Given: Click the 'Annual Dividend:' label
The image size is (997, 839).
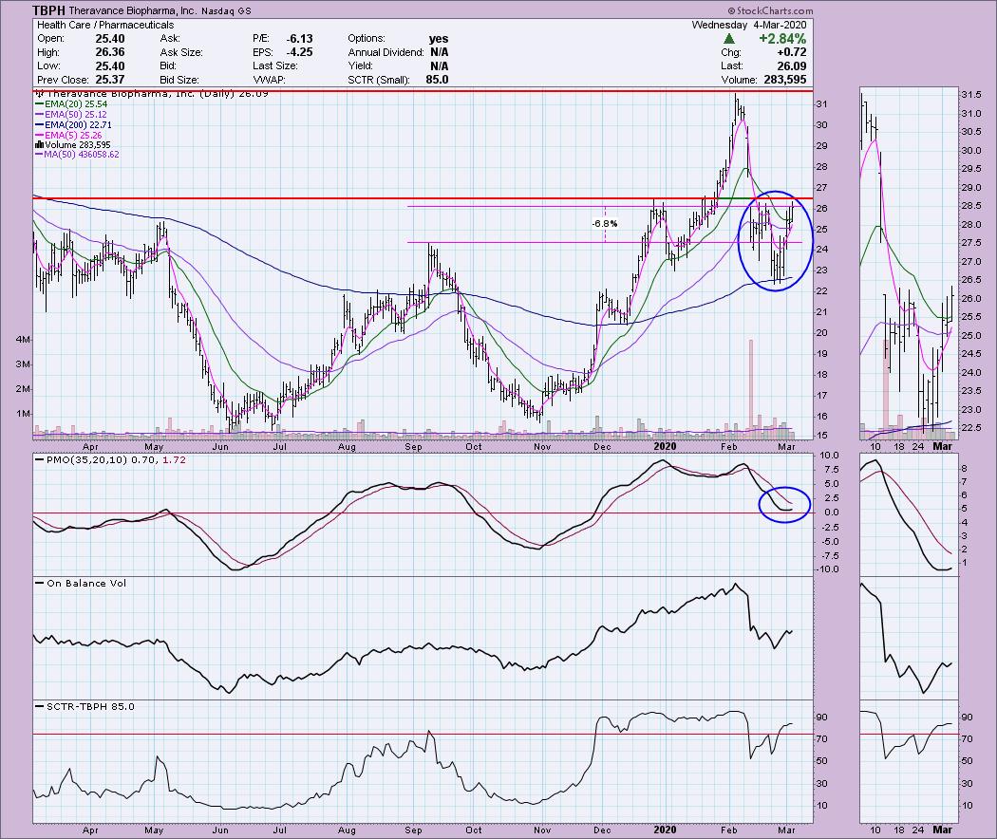Looking at the screenshot, I should (x=386, y=52).
